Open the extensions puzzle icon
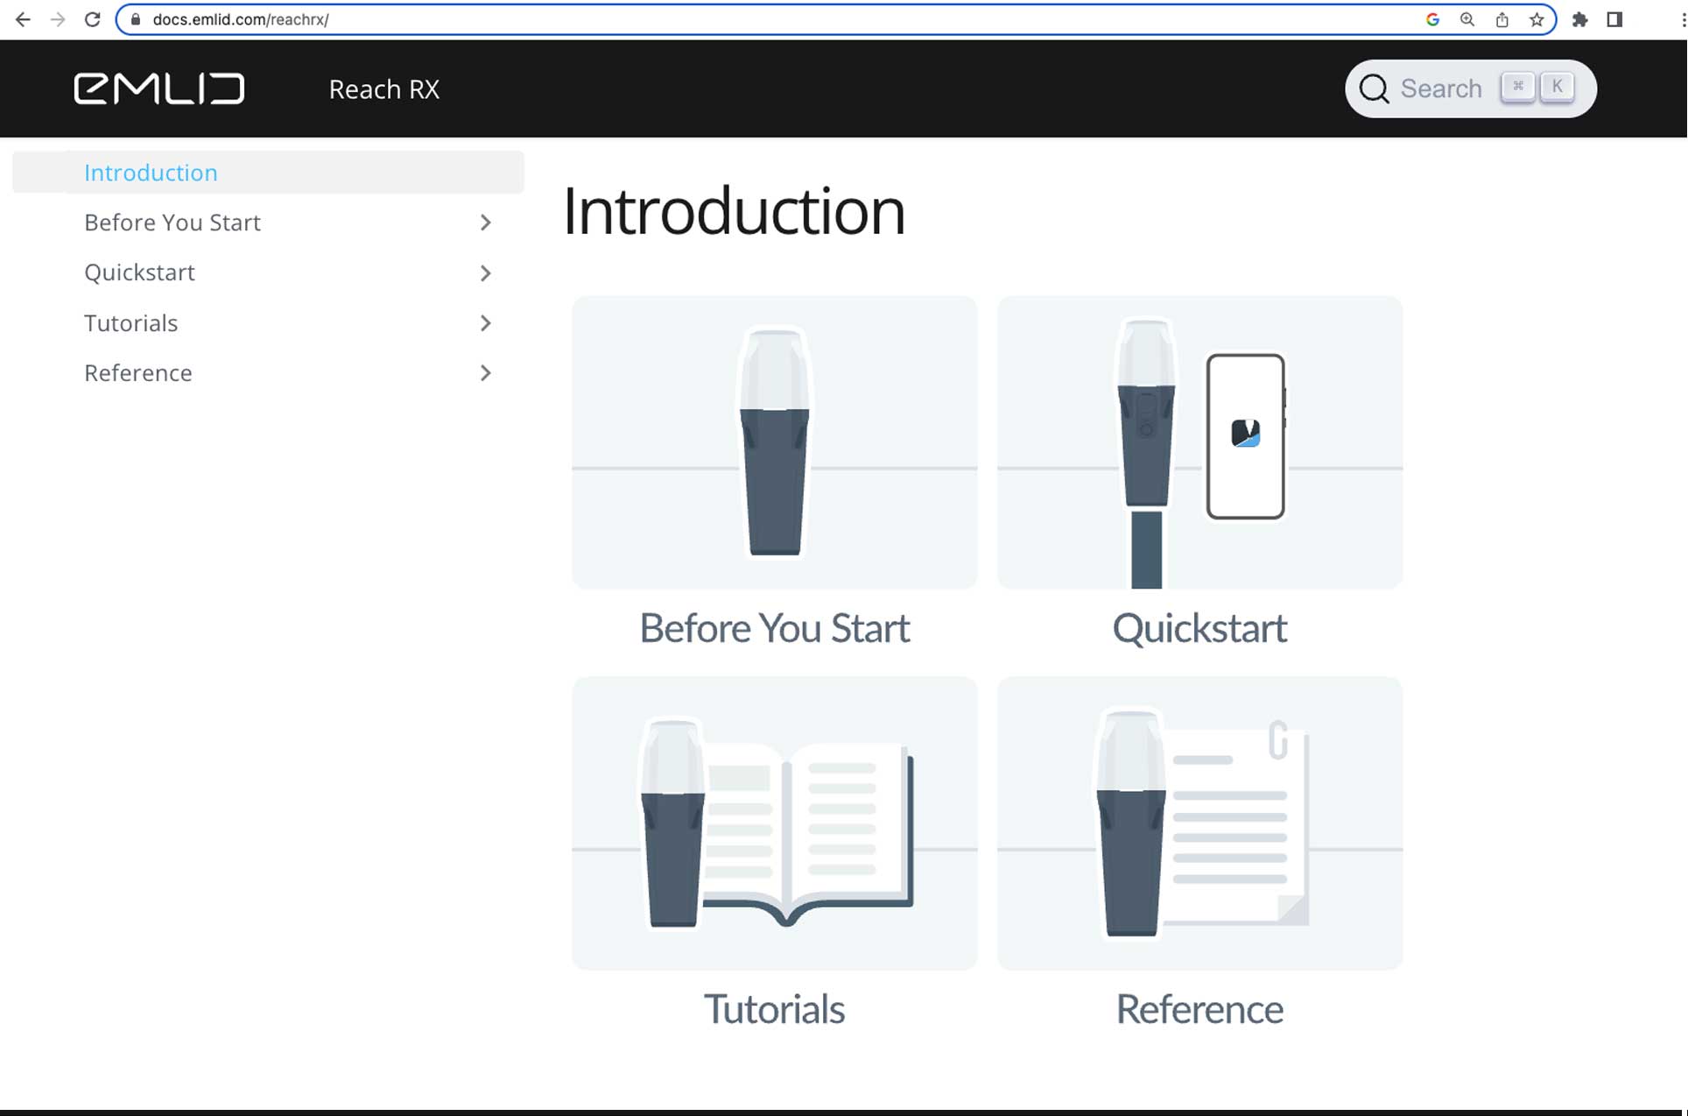1688x1116 pixels. [1580, 19]
